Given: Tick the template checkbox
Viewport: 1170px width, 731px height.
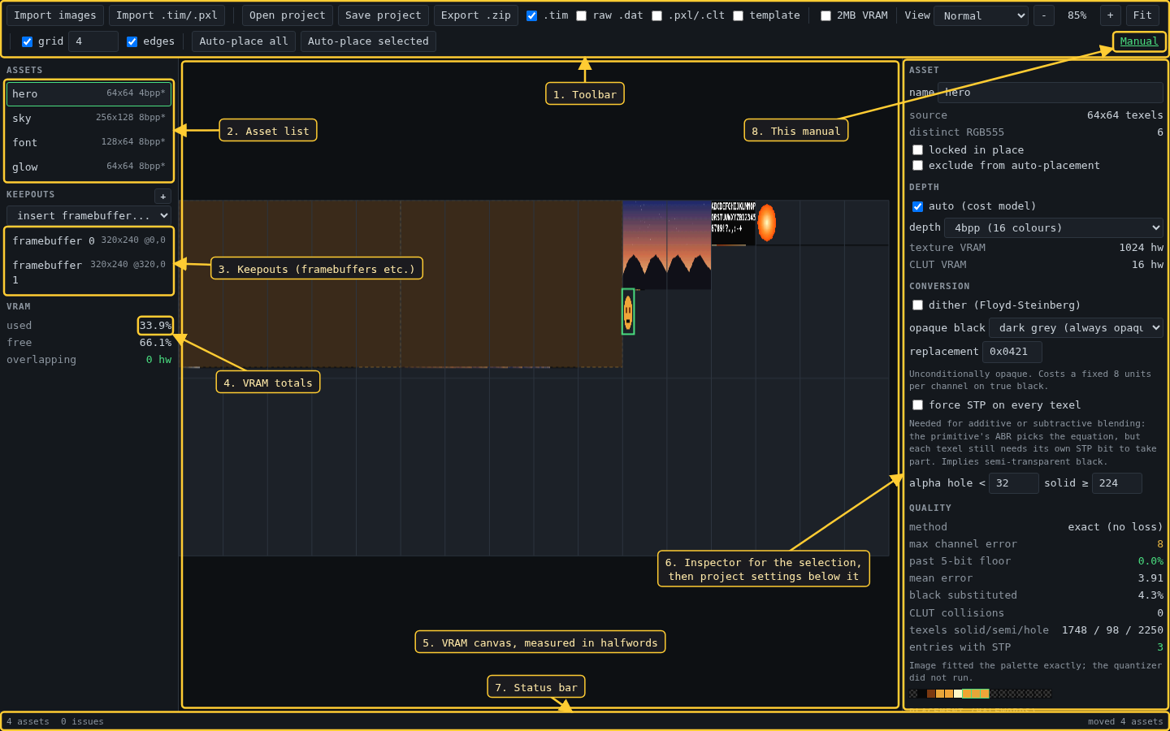Looking at the screenshot, I should (x=738, y=15).
